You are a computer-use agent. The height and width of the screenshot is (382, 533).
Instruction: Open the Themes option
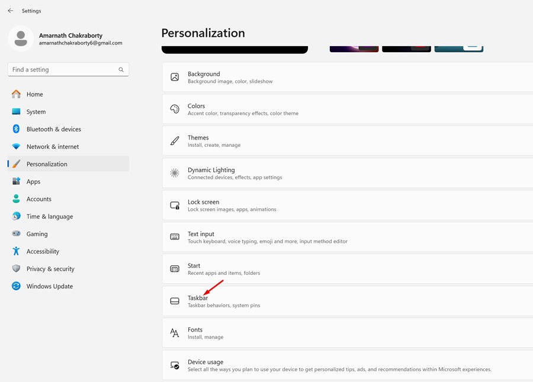348,141
